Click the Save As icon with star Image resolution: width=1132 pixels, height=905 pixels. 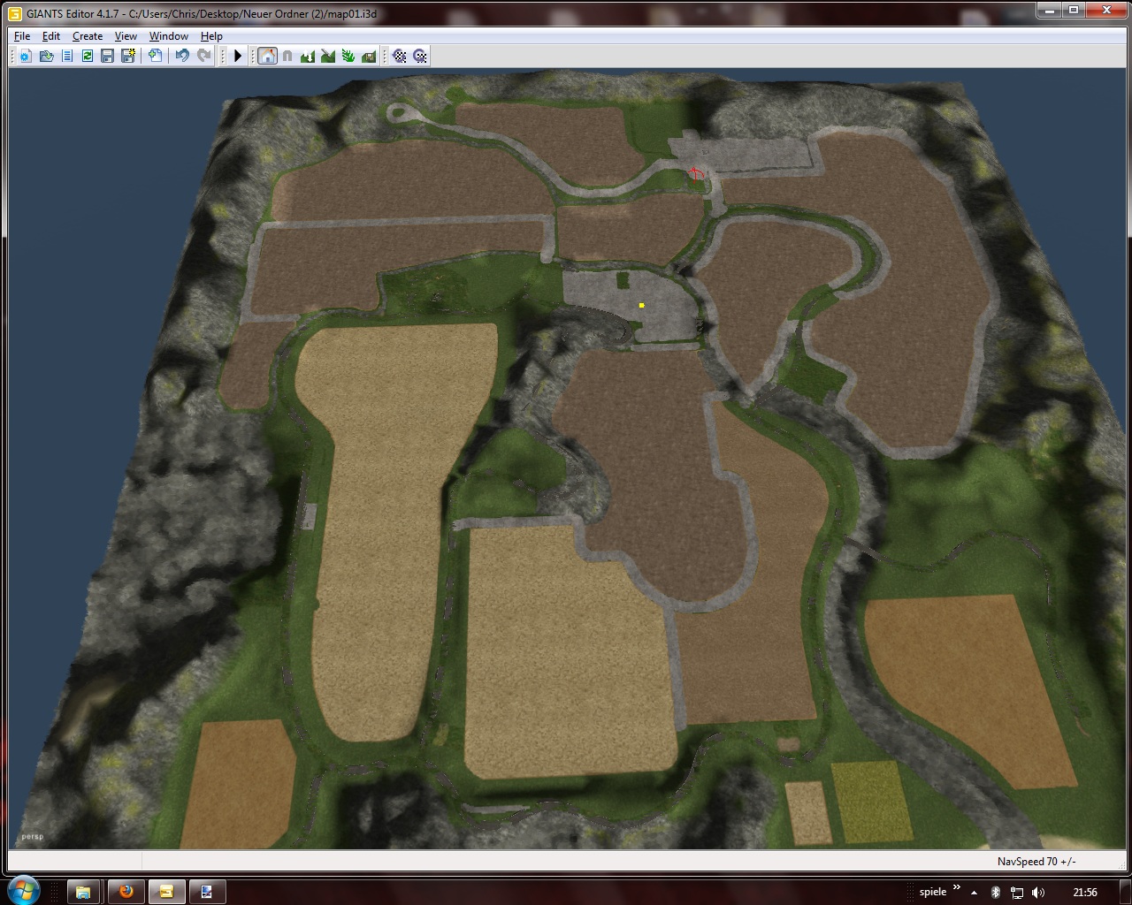(x=128, y=56)
